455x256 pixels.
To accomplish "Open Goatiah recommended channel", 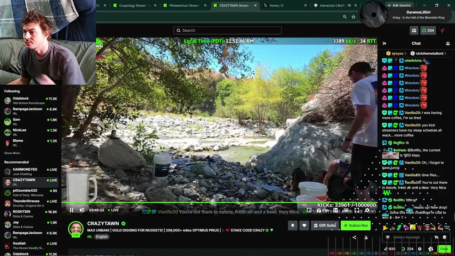I will 31,246.
